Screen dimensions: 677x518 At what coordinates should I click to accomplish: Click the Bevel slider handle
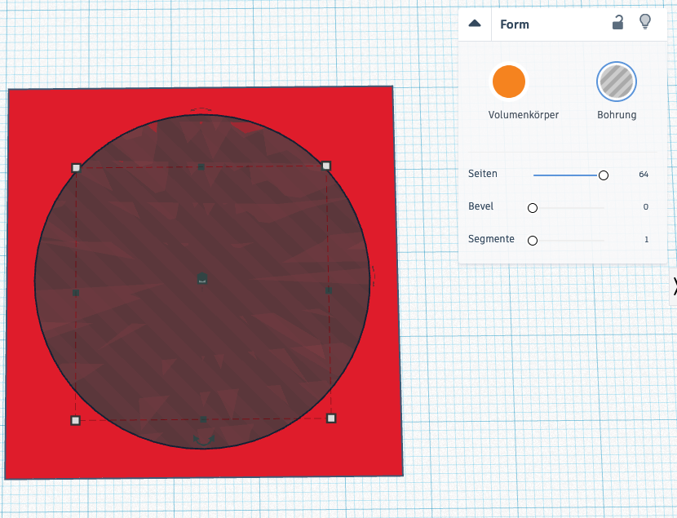point(533,208)
